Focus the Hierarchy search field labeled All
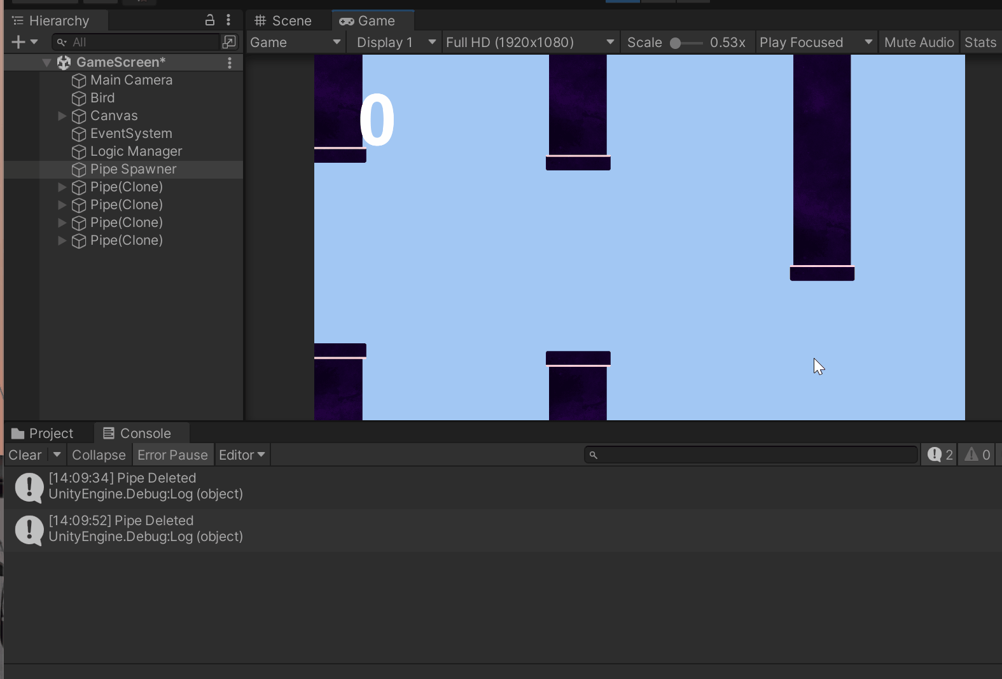 136,42
